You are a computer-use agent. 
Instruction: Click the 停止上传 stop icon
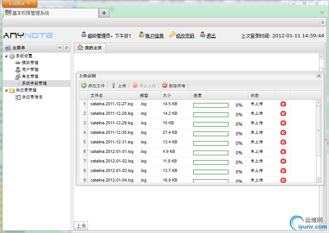(x=135, y=85)
